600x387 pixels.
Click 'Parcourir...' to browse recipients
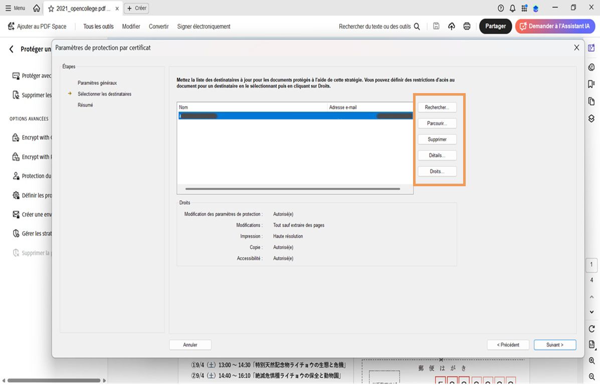pyautogui.click(x=437, y=123)
